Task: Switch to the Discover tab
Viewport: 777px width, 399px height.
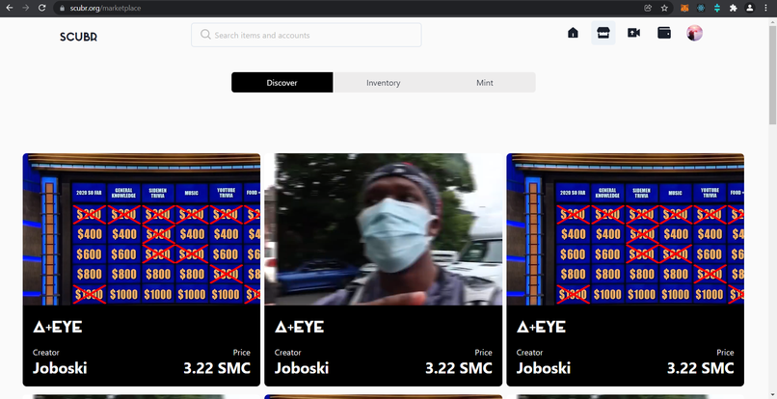Action: pos(281,83)
